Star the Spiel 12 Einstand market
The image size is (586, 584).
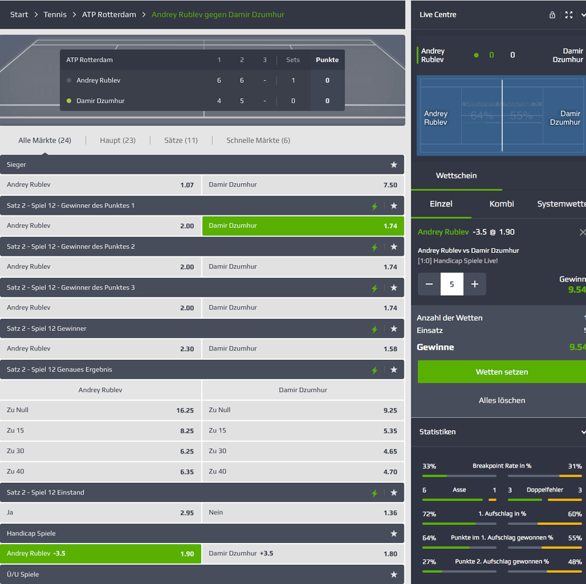pyautogui.click(x=394, y=493)
